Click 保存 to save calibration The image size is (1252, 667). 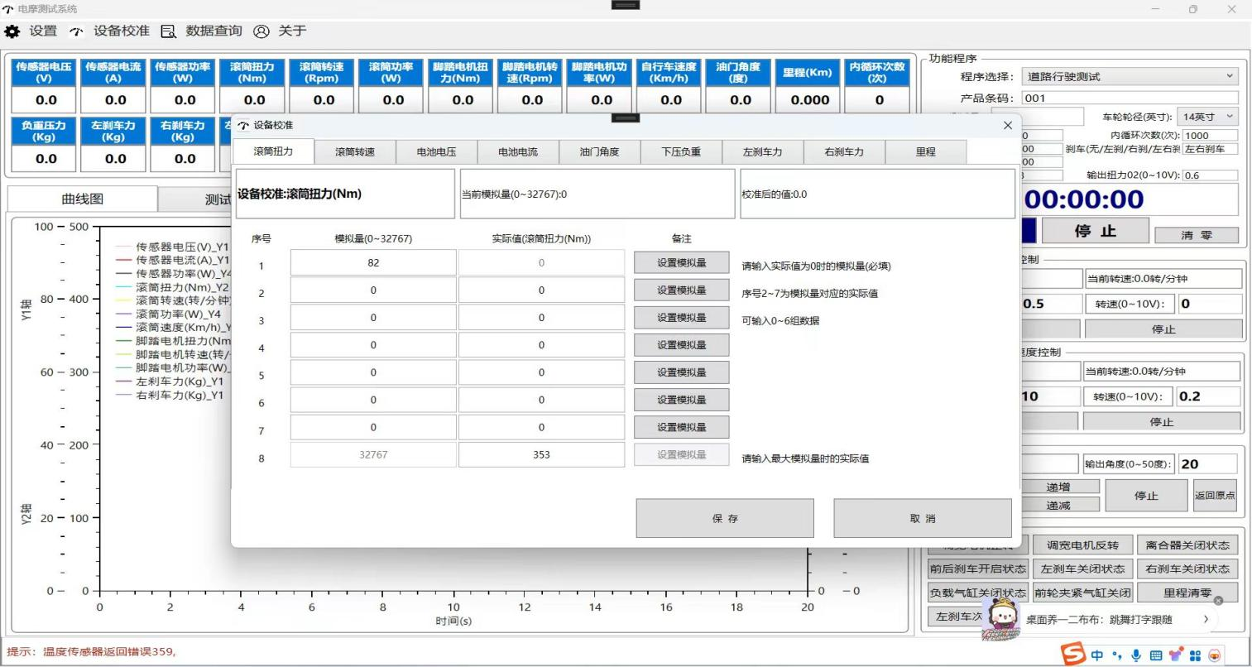(724, 517)
